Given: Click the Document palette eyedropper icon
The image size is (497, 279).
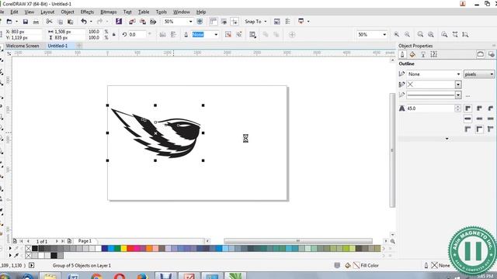Looking at the screenshot, I should pos(16,255).
